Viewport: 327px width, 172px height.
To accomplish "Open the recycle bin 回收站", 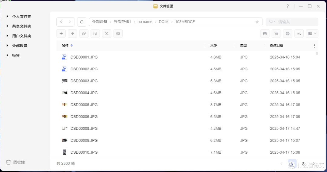I will 15,162.
